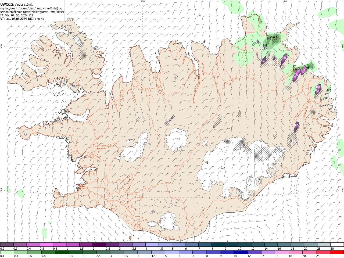
Task: Pick the bright magenta upper swatch at 0.5
Action: [46, 245]
